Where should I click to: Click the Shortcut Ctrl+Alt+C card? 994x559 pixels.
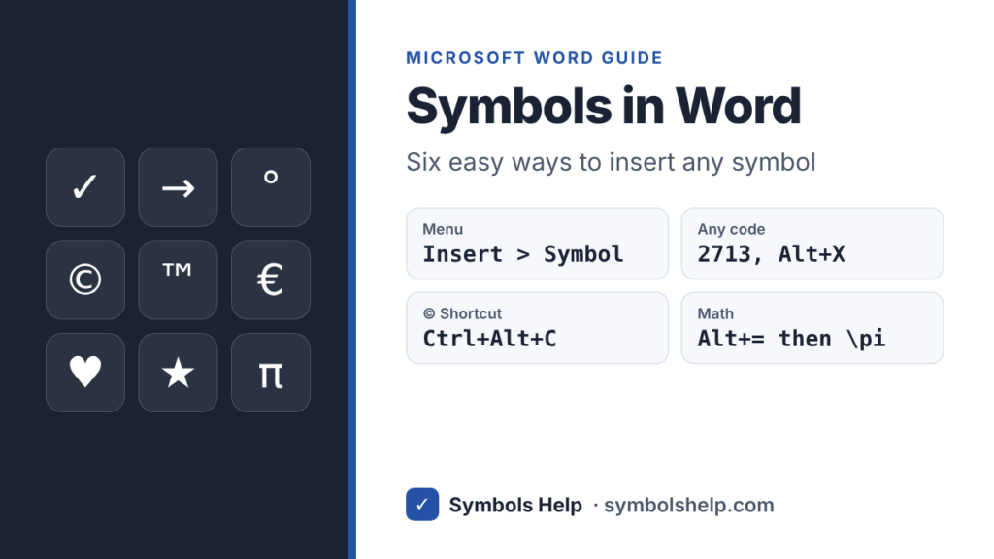pyautogui.click(x=537, y=328)
